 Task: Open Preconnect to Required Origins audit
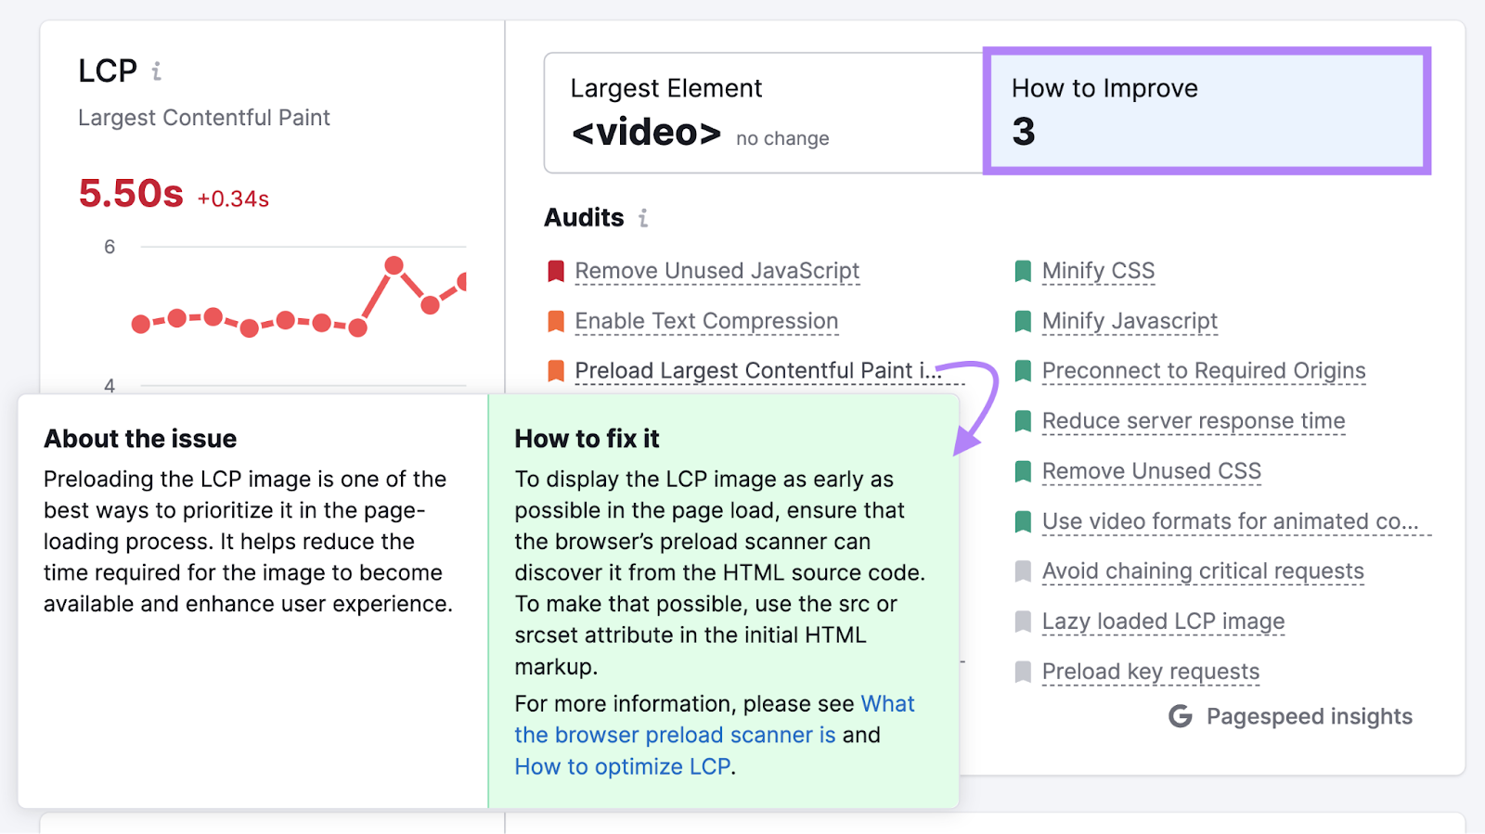point(1204,371)
